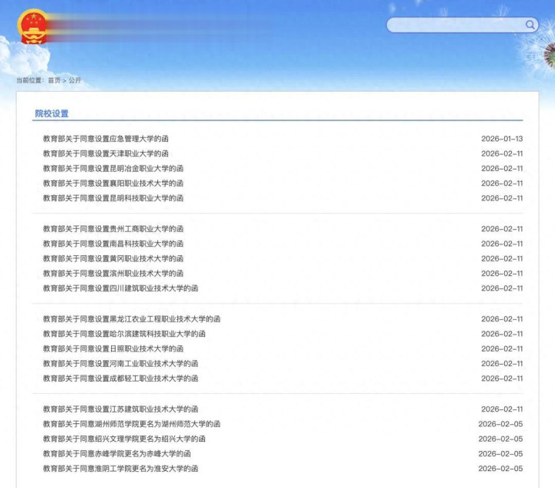
Task: Click the date beside 湖州师范大学 row
Action: coord(500,424)
